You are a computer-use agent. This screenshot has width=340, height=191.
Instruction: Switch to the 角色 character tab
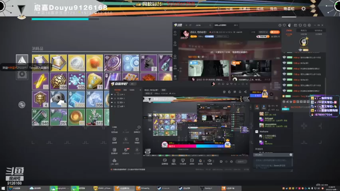click(273, 9)
